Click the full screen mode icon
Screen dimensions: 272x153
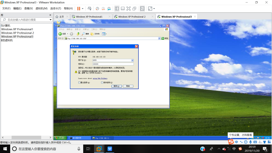coord(128,9)
